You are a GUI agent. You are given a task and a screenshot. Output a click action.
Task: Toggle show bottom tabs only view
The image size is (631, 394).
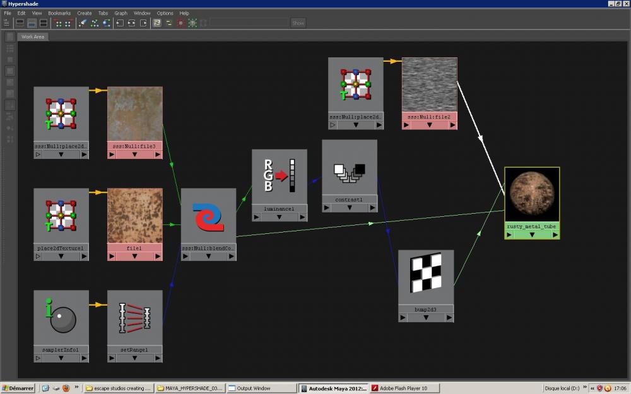tap(32, 23)
